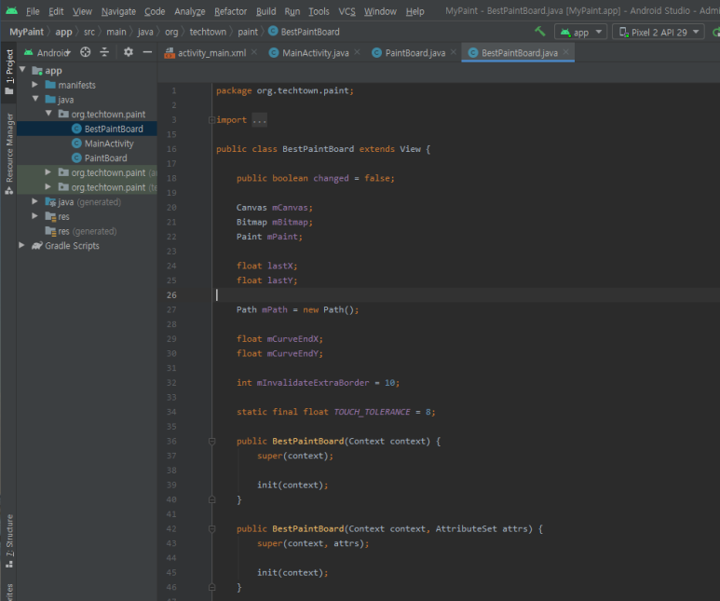Collapse the java folder arrow
The height and width of the screenshot is (601, 720).
click(35, 99)
